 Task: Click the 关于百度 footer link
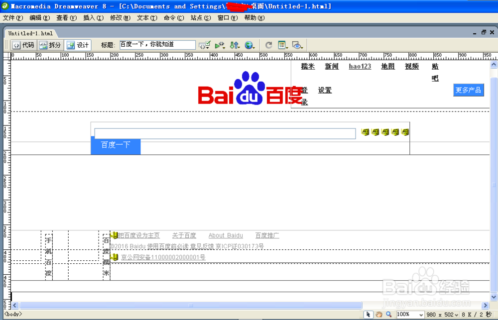(x=184, y=235)
